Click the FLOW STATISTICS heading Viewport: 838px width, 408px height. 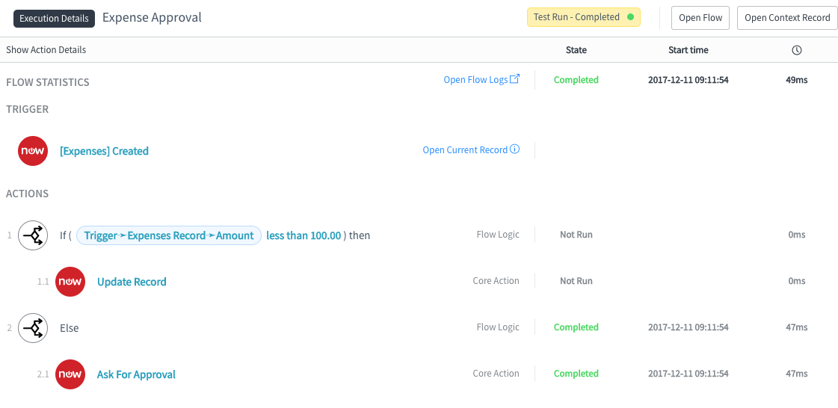tap(48, 82)
